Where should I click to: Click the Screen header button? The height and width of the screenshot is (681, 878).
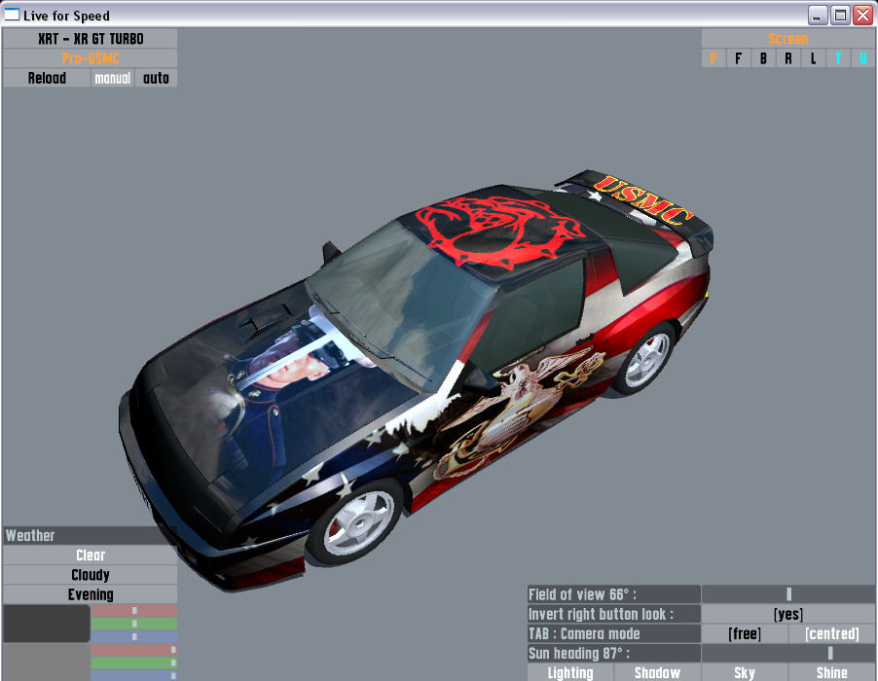coord(787,39)
